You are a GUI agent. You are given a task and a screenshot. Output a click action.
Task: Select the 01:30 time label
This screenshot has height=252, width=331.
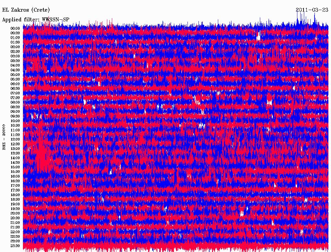[15, 42]
